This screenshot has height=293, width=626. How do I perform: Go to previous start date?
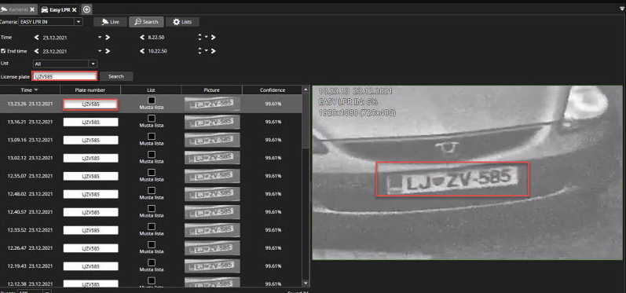tap(36, 38)
